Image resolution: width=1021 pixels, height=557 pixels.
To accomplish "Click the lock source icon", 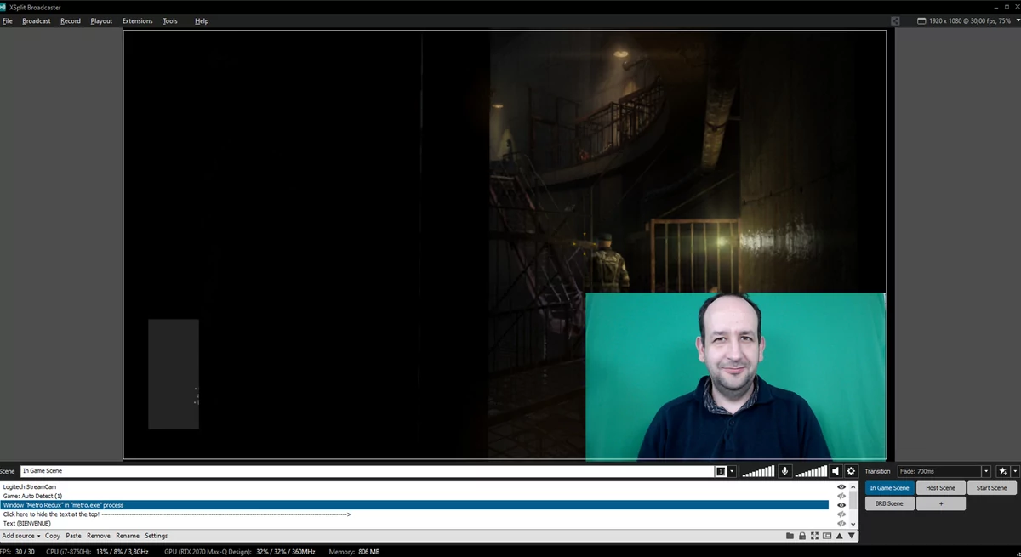I will (x=802, y=536).
